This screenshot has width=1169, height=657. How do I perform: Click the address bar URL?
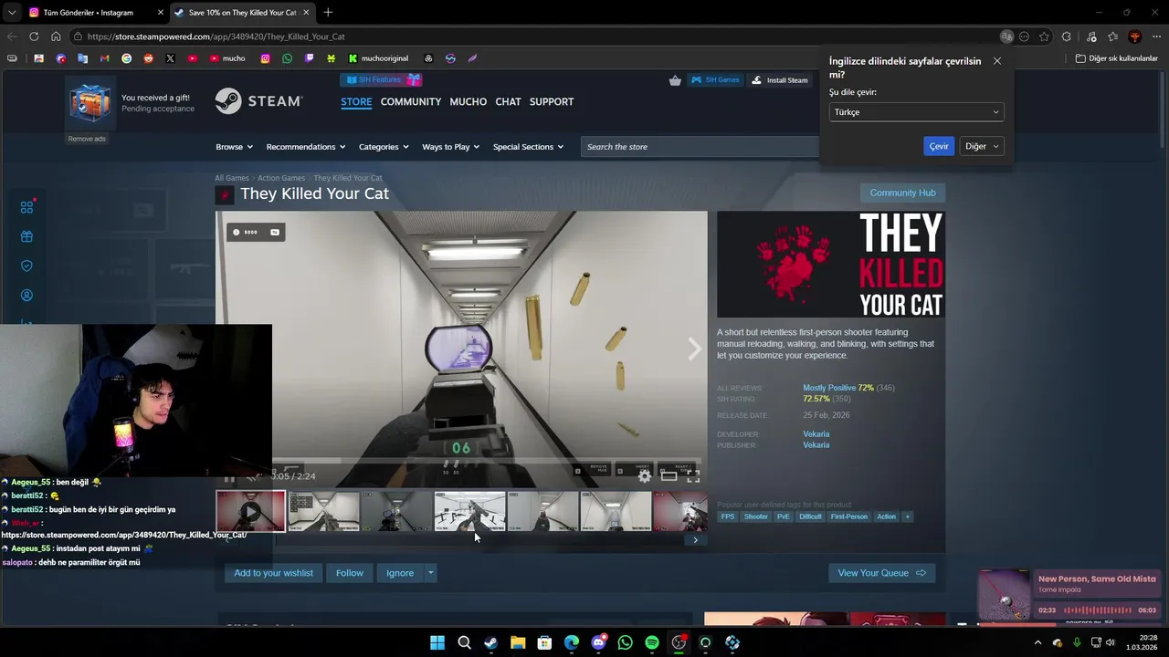pyautogui.click(x=216, y=36)
